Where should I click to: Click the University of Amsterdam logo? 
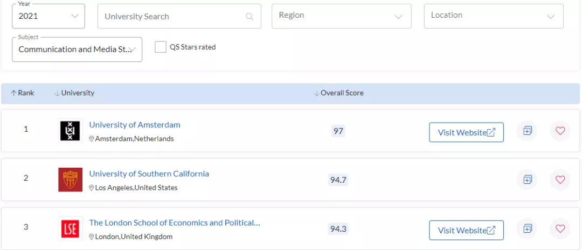click(70, 131)
